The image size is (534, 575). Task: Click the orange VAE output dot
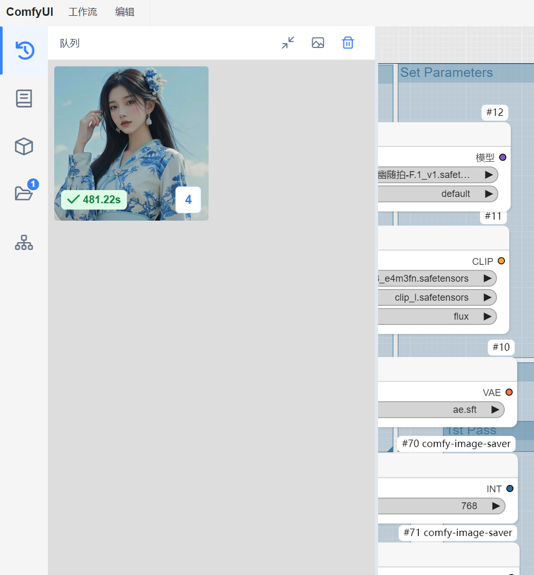coord(509,392)
